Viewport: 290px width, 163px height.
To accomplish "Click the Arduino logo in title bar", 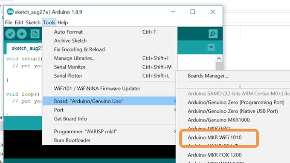I will (10, 12).
